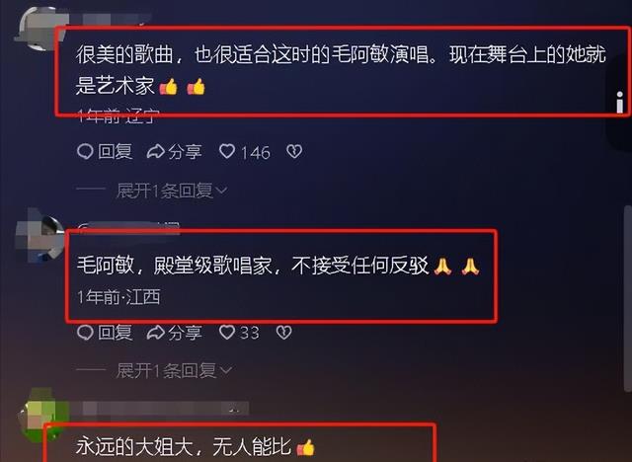Like the comment with 146 likes
Image resolution: width=632 pixels, height=462 pixels.
click(x=227, y=151)
